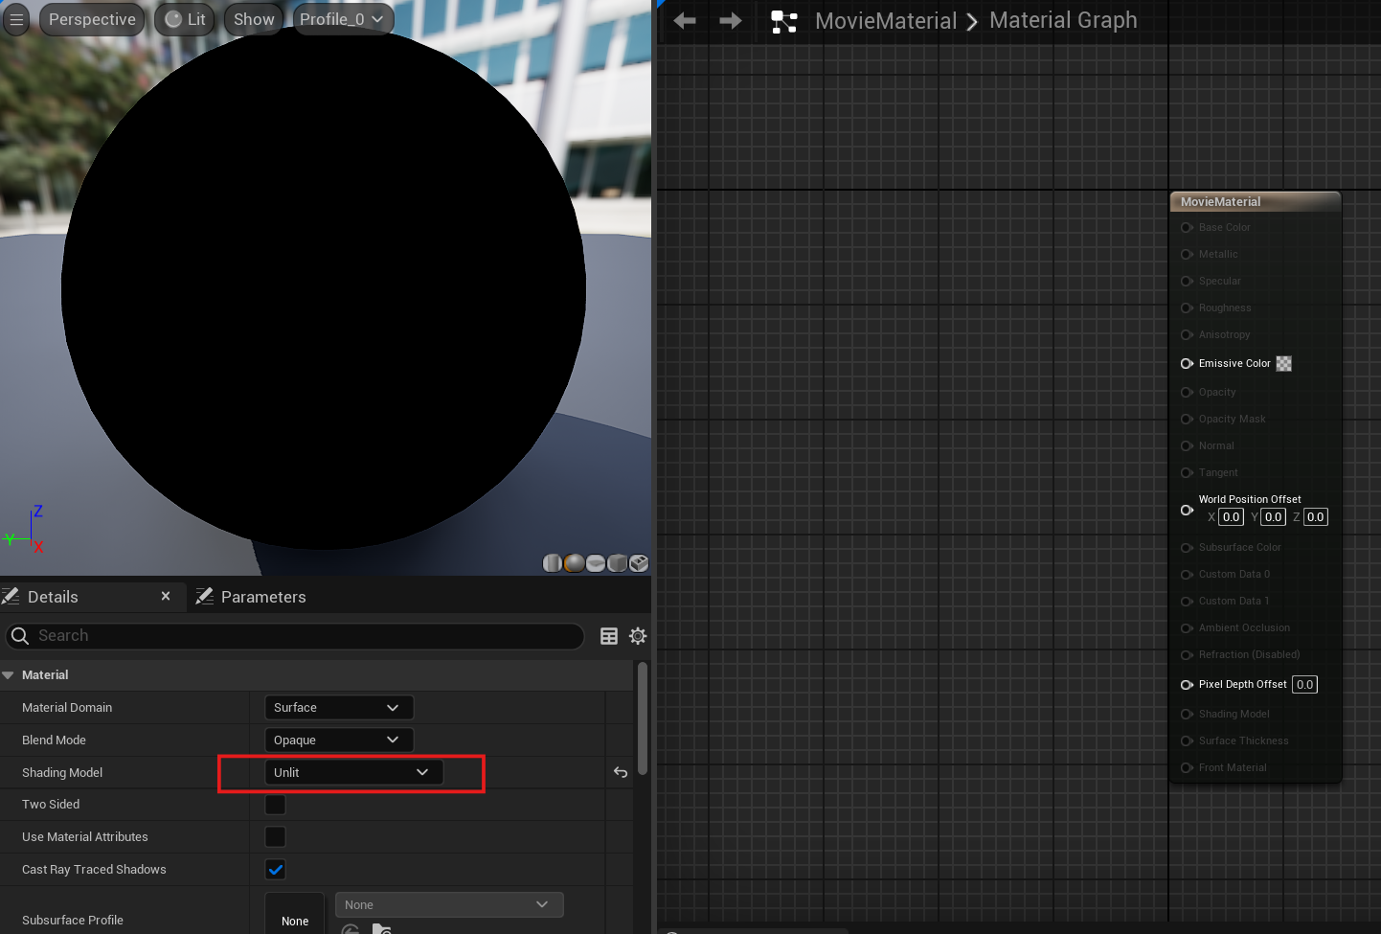Open the Shading Model dropdown

(352, 772)
